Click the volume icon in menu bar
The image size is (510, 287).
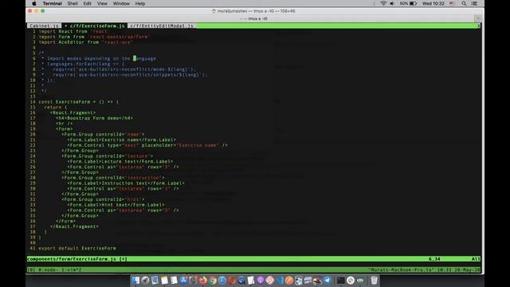click(x=392, y=3)
